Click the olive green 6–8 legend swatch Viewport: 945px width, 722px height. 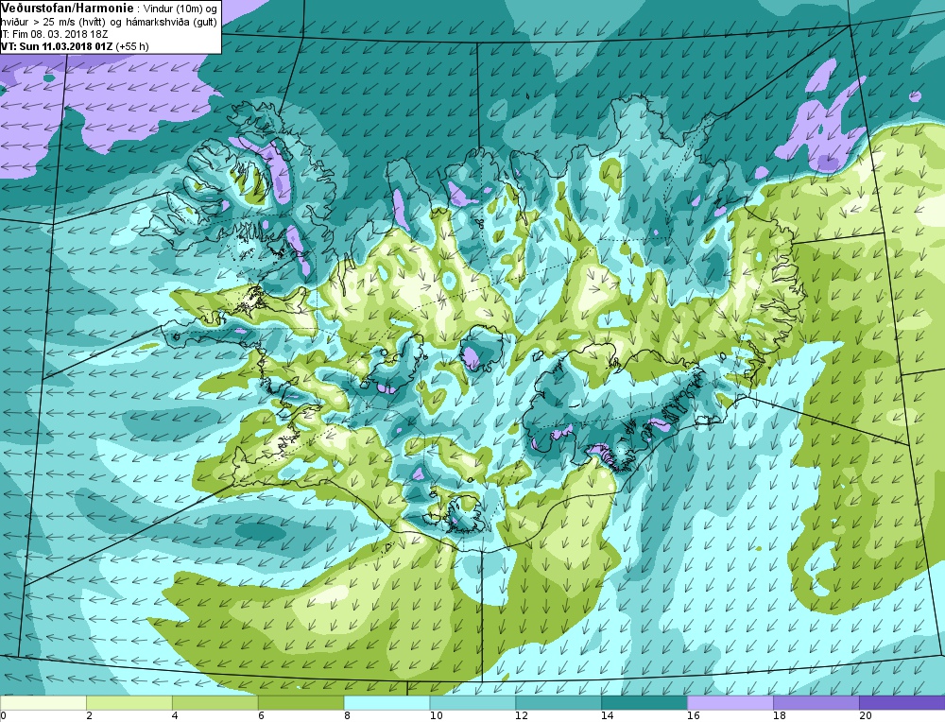pyautogui.click(x=301, y=703)
